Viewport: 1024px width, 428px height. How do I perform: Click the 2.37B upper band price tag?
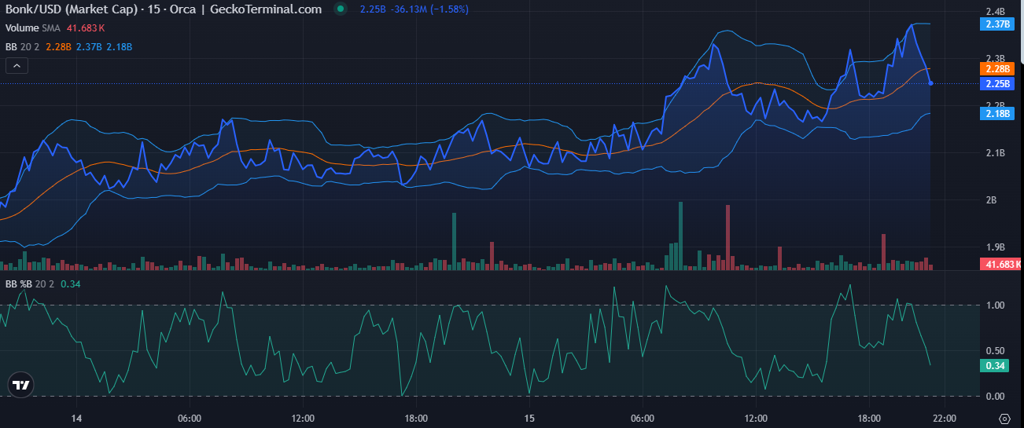click(997, 24)
